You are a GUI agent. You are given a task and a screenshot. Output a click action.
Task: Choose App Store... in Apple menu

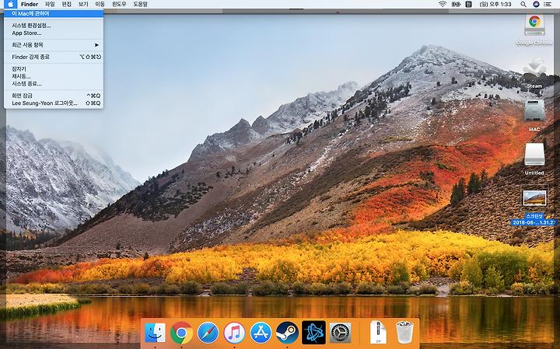pyautogui.click(x=54, y=33)
